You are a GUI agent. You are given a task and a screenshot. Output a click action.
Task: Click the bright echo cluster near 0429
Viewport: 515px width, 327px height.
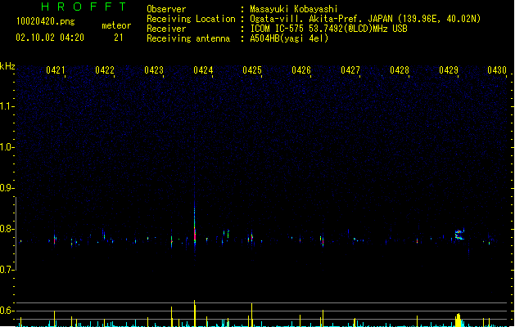459,235
